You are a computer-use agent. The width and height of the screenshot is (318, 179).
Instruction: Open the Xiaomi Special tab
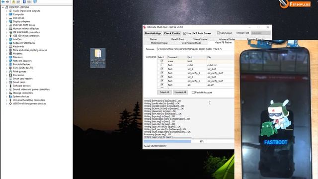coord(200,39)
